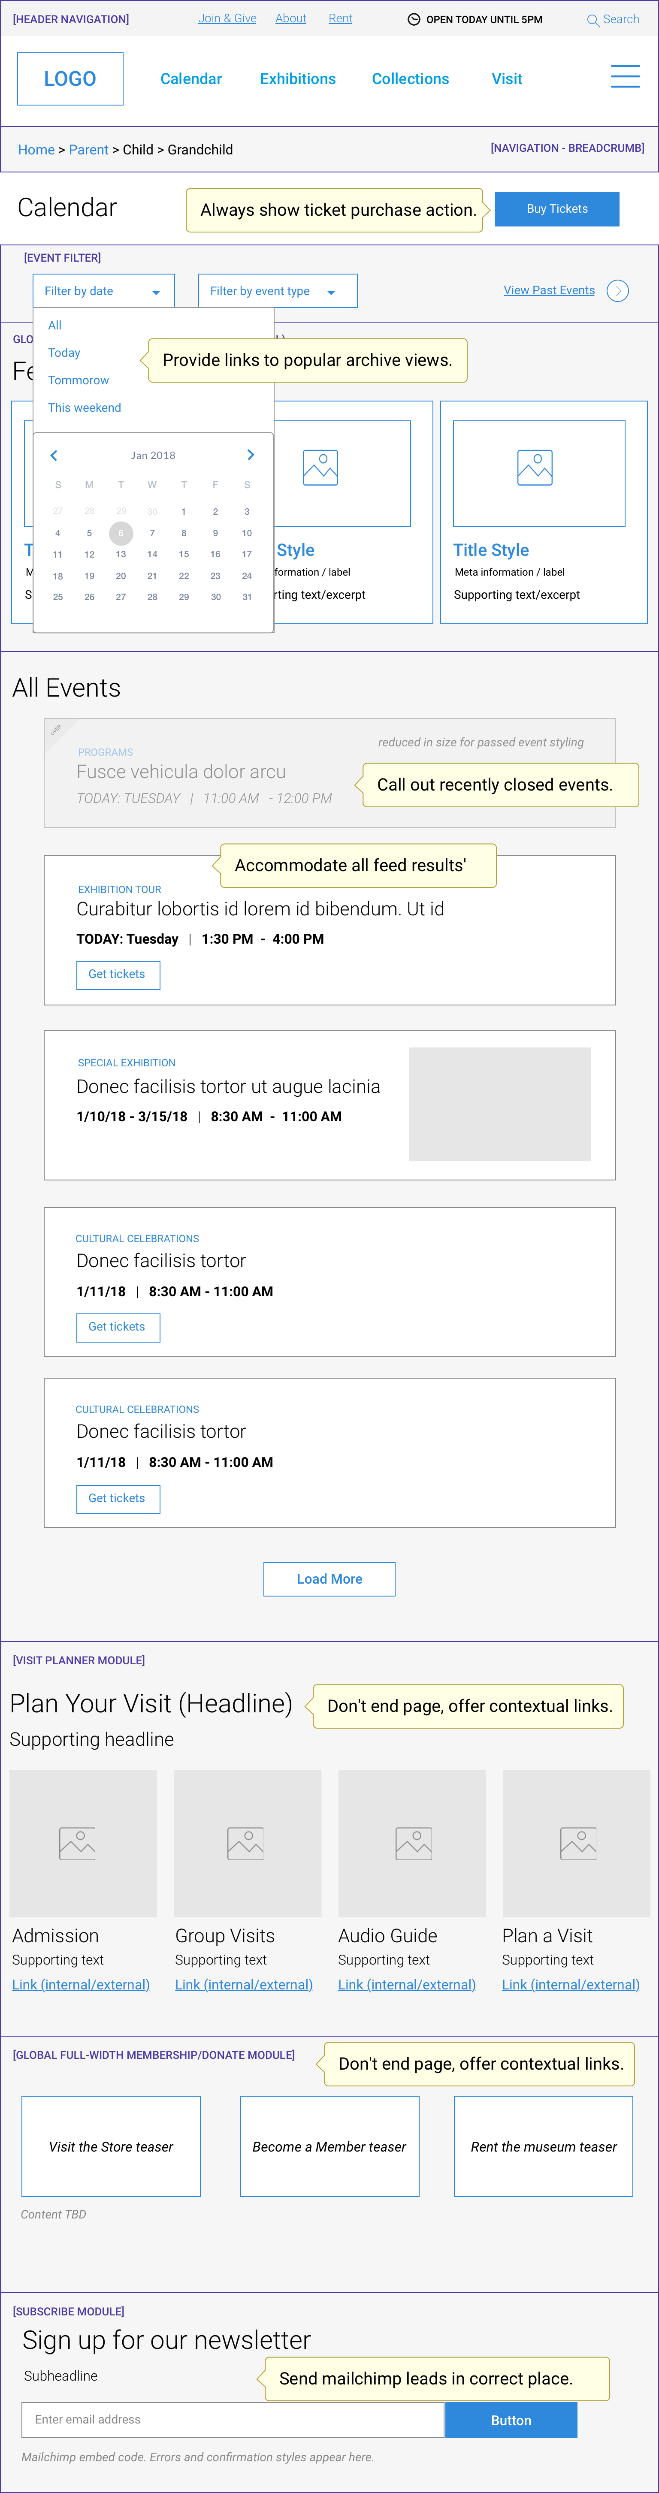Click the Audio Guide image placeholder
The image size is (659, 2493).
[x=412, y=1843]
